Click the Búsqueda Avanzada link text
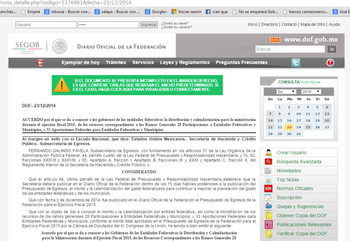The height and width of the screenshot is (241, 350). pyautogui.click(x=299, y=162)
